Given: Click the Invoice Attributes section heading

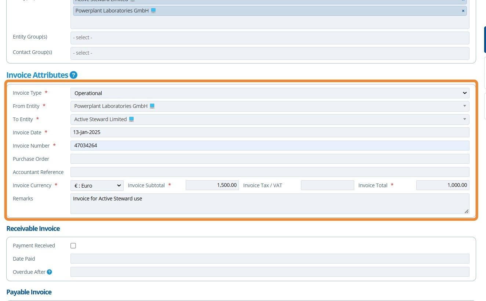Looking at the screenshot, I should point(37,75).
